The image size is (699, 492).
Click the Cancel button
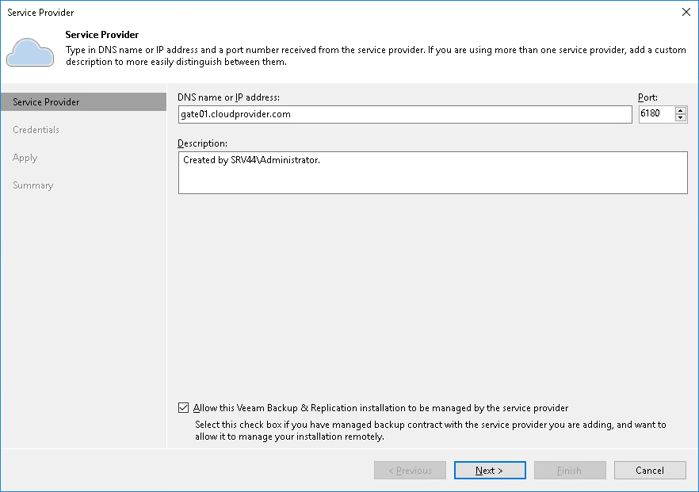(x=650, y=471)
